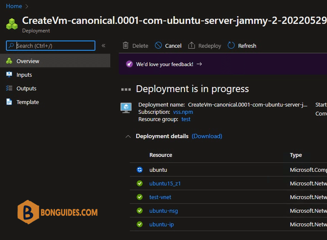Screen dimensions: 327x240
Task: Refresh the deployment with the Refresh button
Action: 242,46
